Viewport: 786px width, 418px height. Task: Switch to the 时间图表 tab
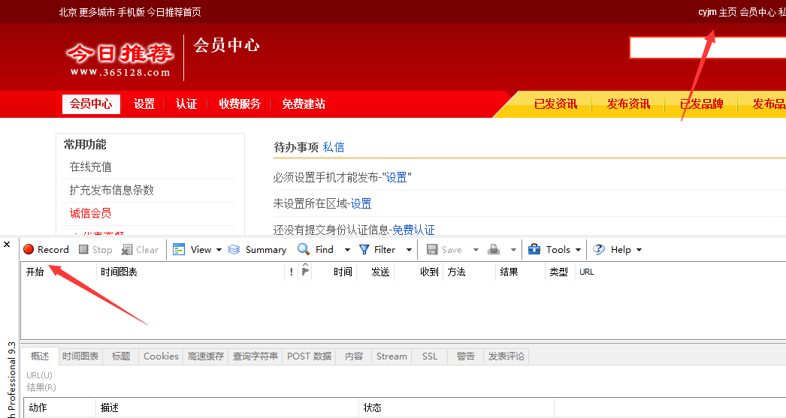(80, 356)
